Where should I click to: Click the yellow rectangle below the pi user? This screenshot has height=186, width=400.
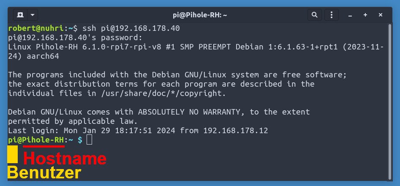13,154
